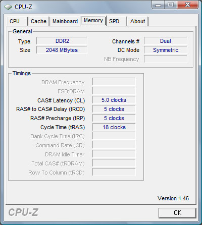Image resolution: width=202 pixels, height=225 pixels.
Task: Click the memory Type field showing DDR2
Action: 62,41
